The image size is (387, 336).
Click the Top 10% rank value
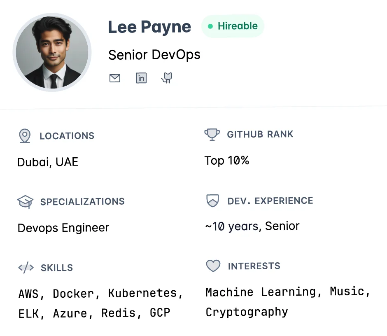[x=227, y=161]
